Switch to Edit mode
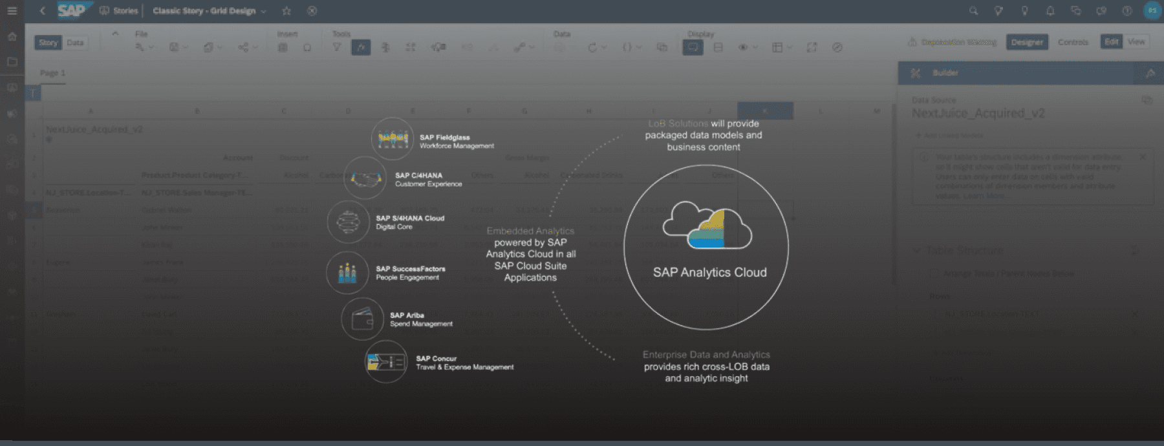1164x446 pixels. pyautogui.click(x=1112, y=42)
